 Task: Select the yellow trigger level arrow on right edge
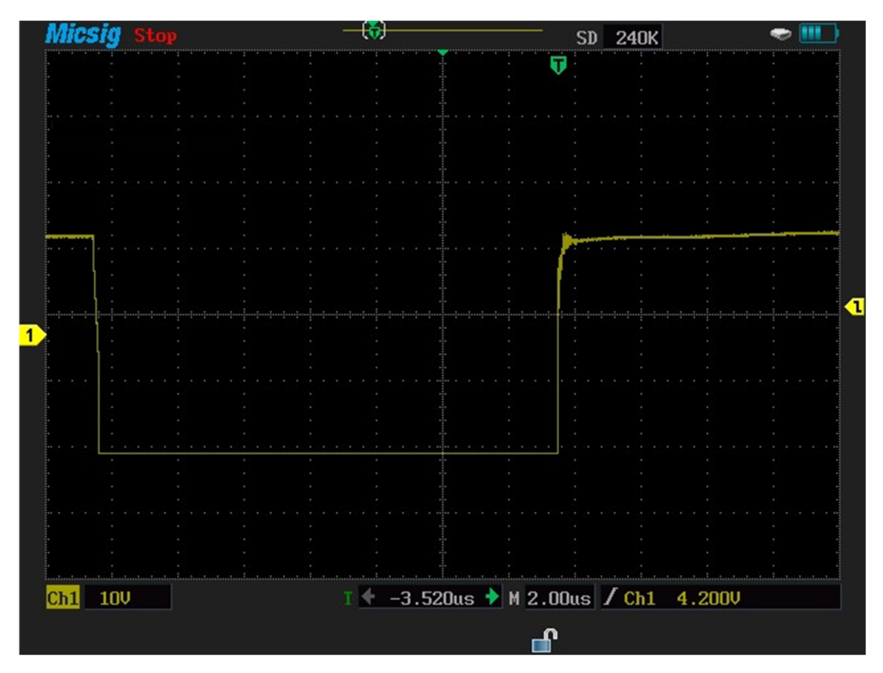(x=855, y=307)
